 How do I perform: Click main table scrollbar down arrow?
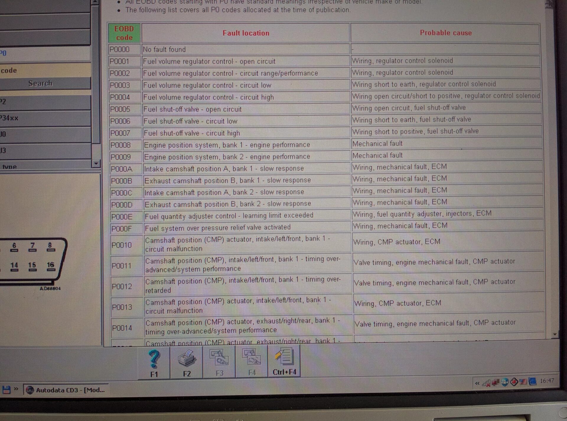click(x=555, y=334)
